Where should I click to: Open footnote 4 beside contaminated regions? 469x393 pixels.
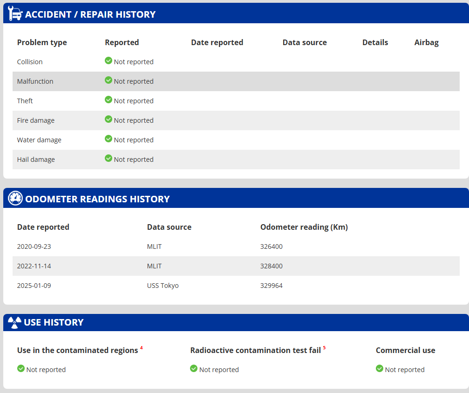141,348
